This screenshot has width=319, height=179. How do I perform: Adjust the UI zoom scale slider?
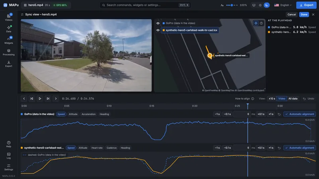232,5
